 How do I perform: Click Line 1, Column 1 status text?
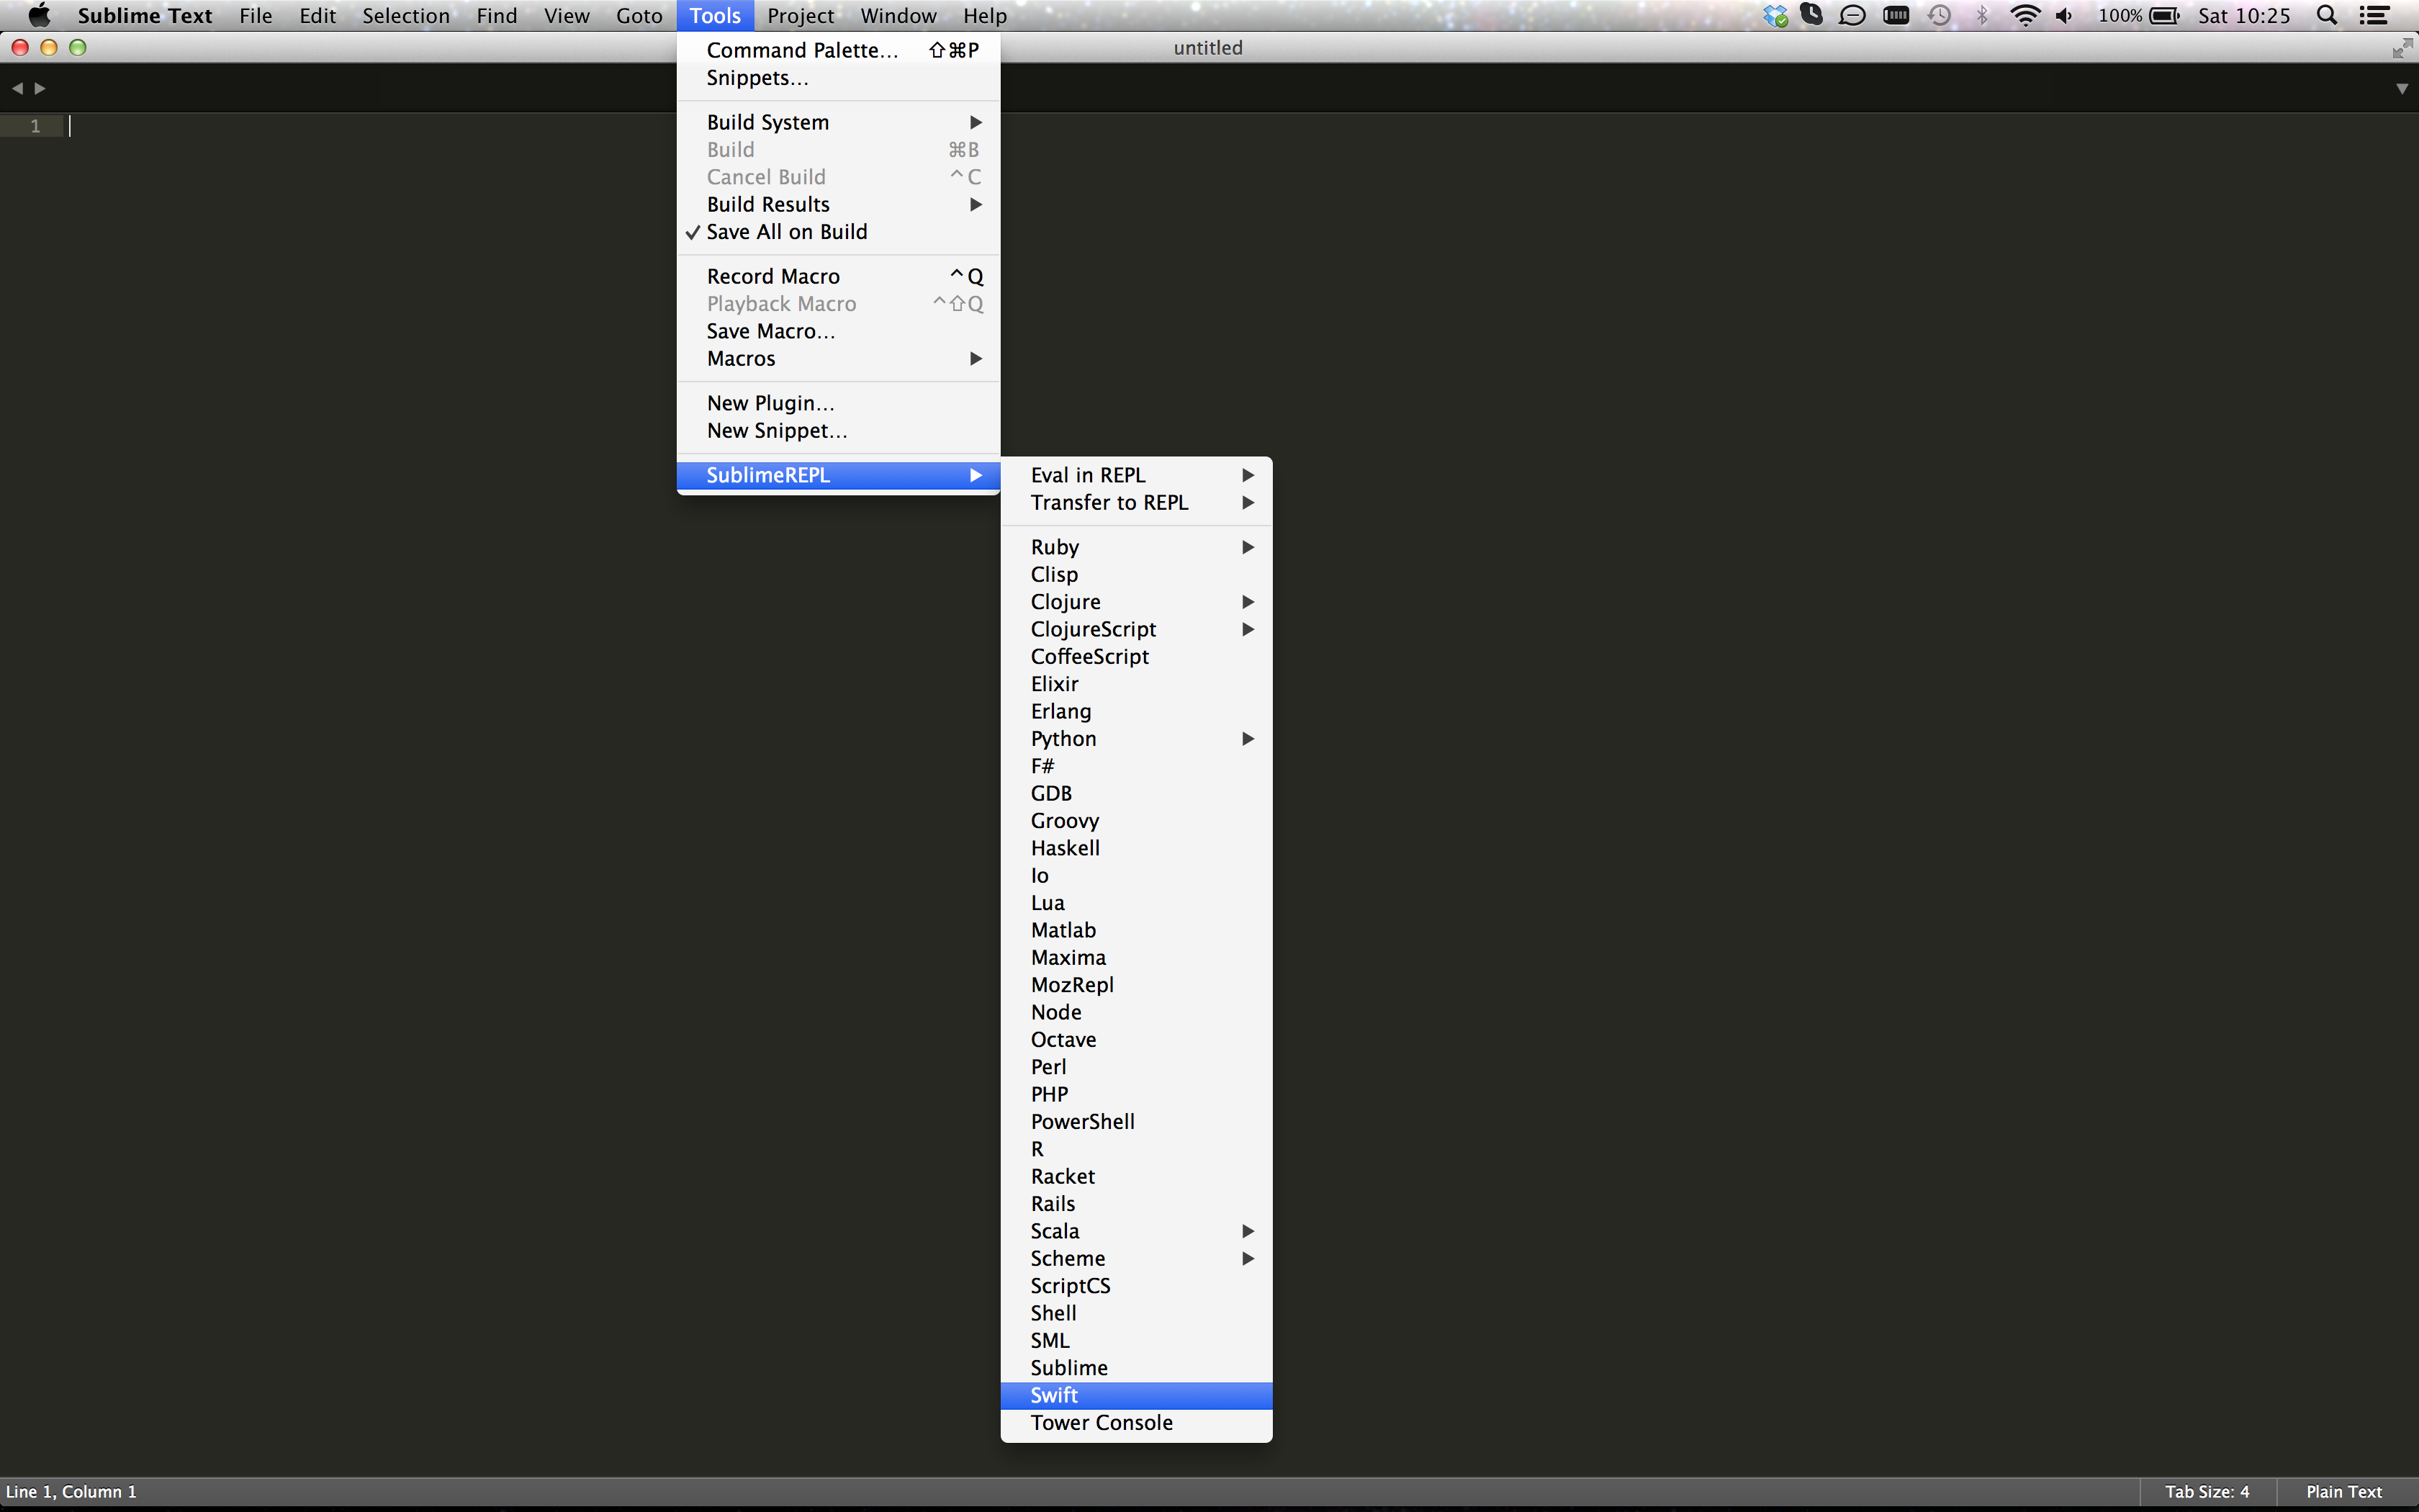point(71,1491)
